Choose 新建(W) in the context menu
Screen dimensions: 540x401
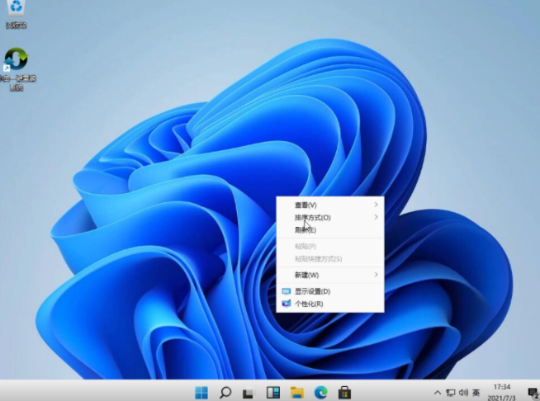click(x=330, y=275)
